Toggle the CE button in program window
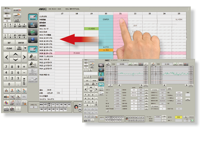This screenshot has width=202, height=141. pos(45,105)
